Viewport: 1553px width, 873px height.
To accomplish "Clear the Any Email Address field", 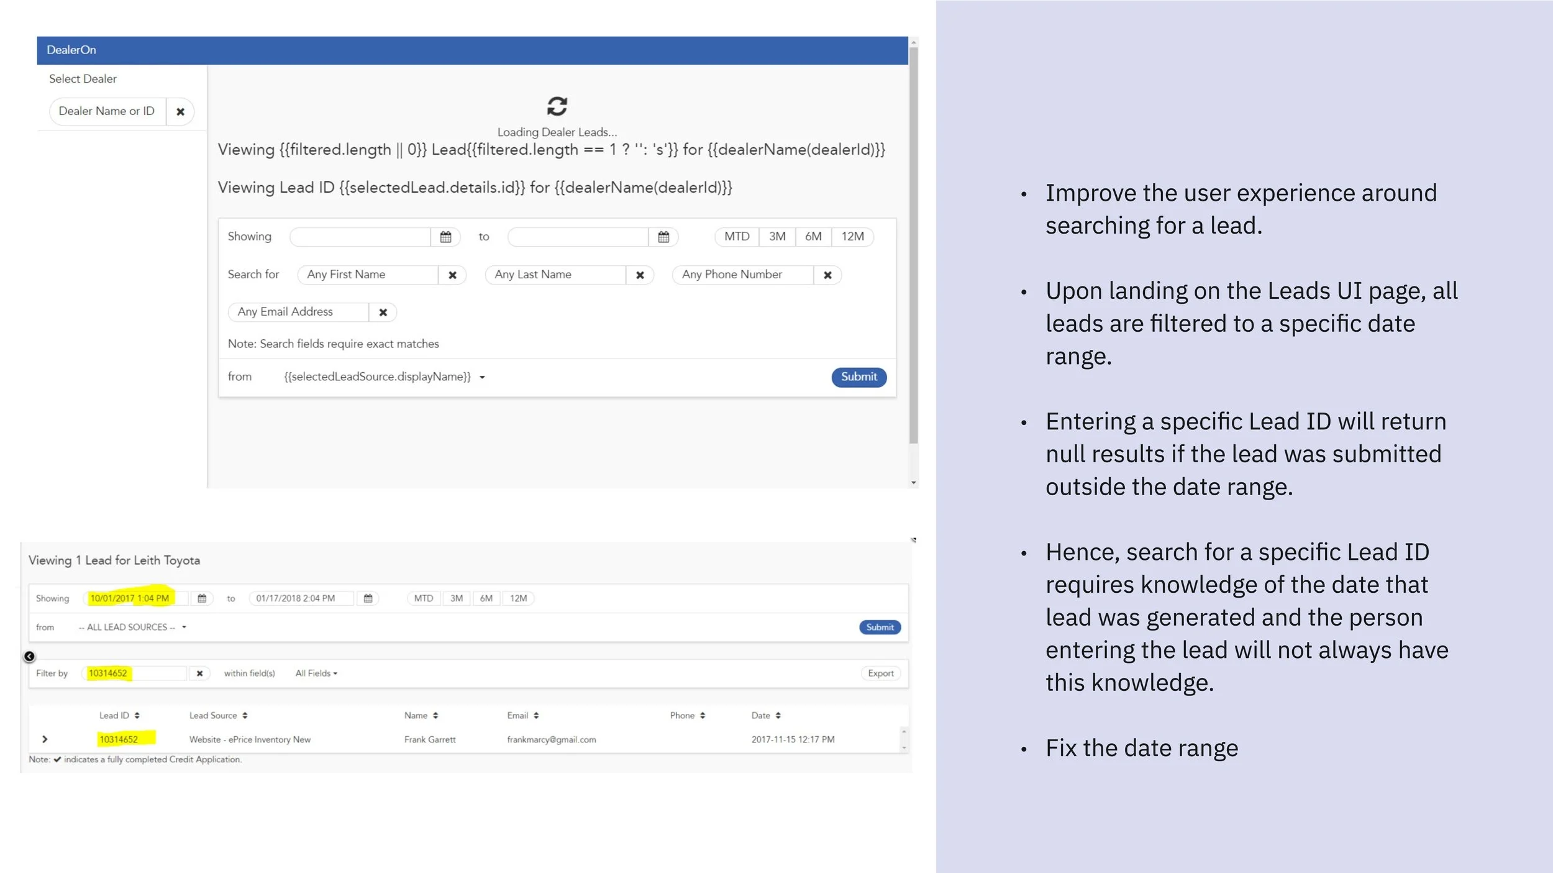I will (x=383, y=313).
